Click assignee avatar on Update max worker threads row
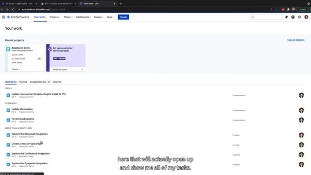This screenshot has width=311, height=175. 301,95
